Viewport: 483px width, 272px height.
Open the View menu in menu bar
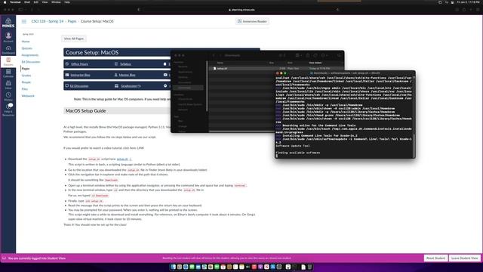45,2
